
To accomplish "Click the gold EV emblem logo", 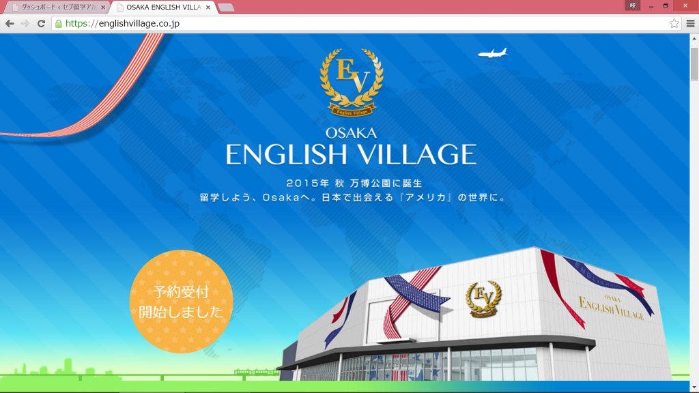I will [x=352, y=83].
